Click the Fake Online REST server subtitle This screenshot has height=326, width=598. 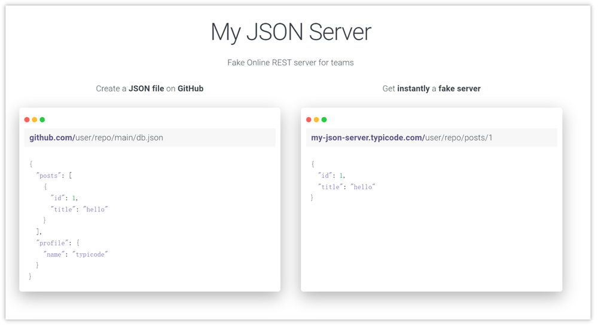coord(291,63)
